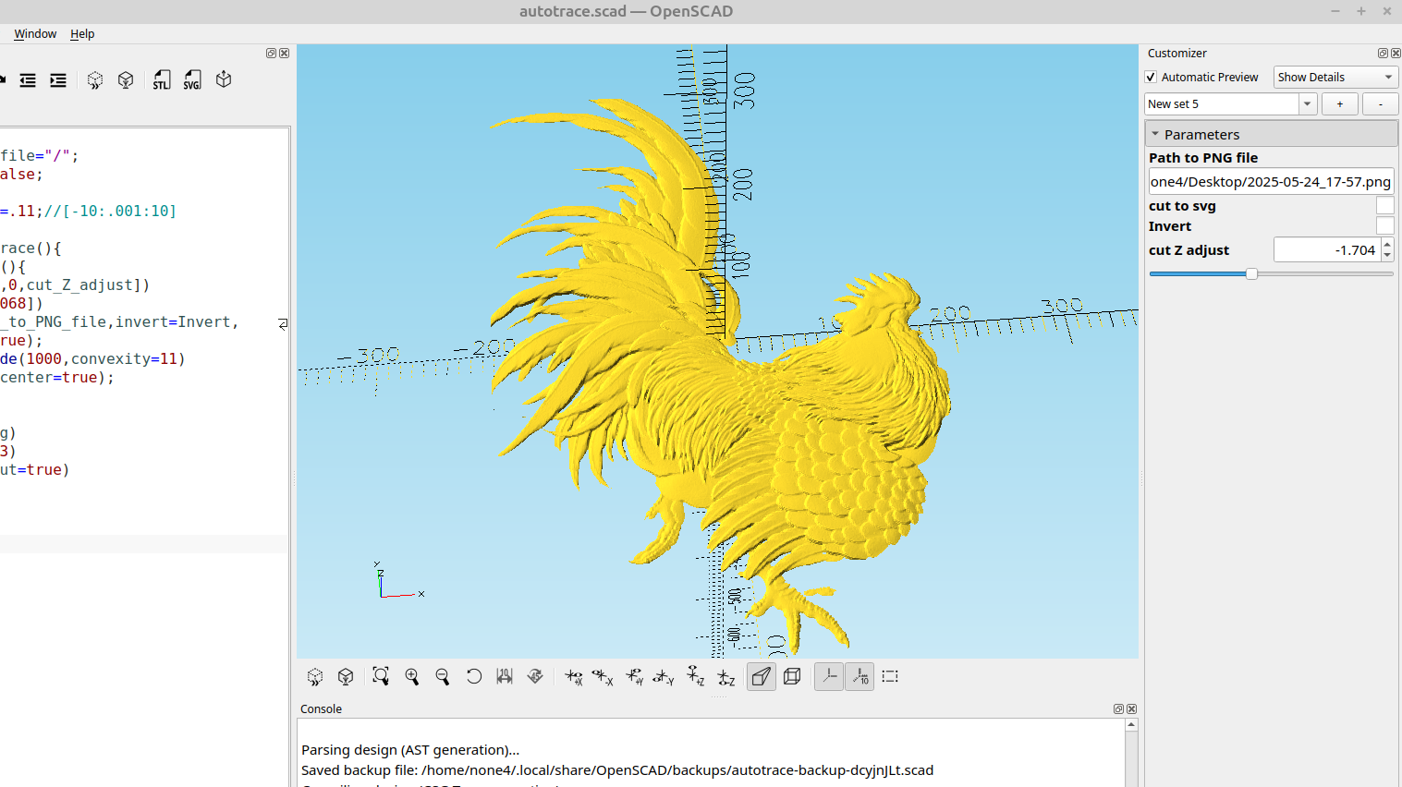Increase cut Z adjust with up arrow

1387,244
